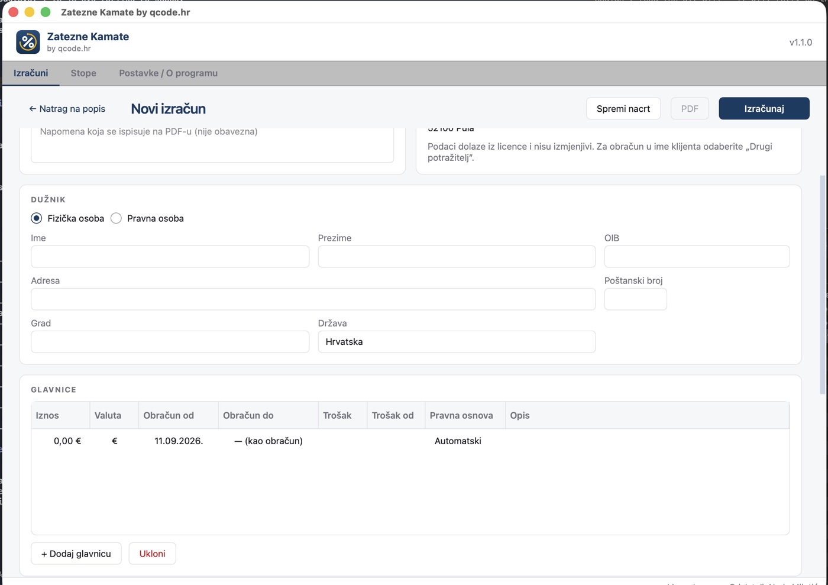Click the 0,00 € amount cell
828x585 pixels.
61,441
